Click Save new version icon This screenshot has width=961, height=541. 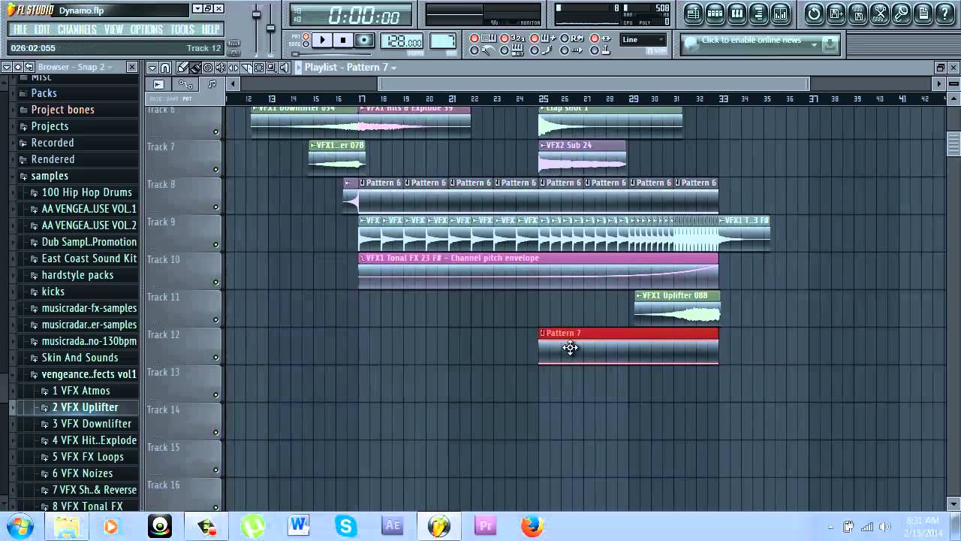(x=835, y=14)
